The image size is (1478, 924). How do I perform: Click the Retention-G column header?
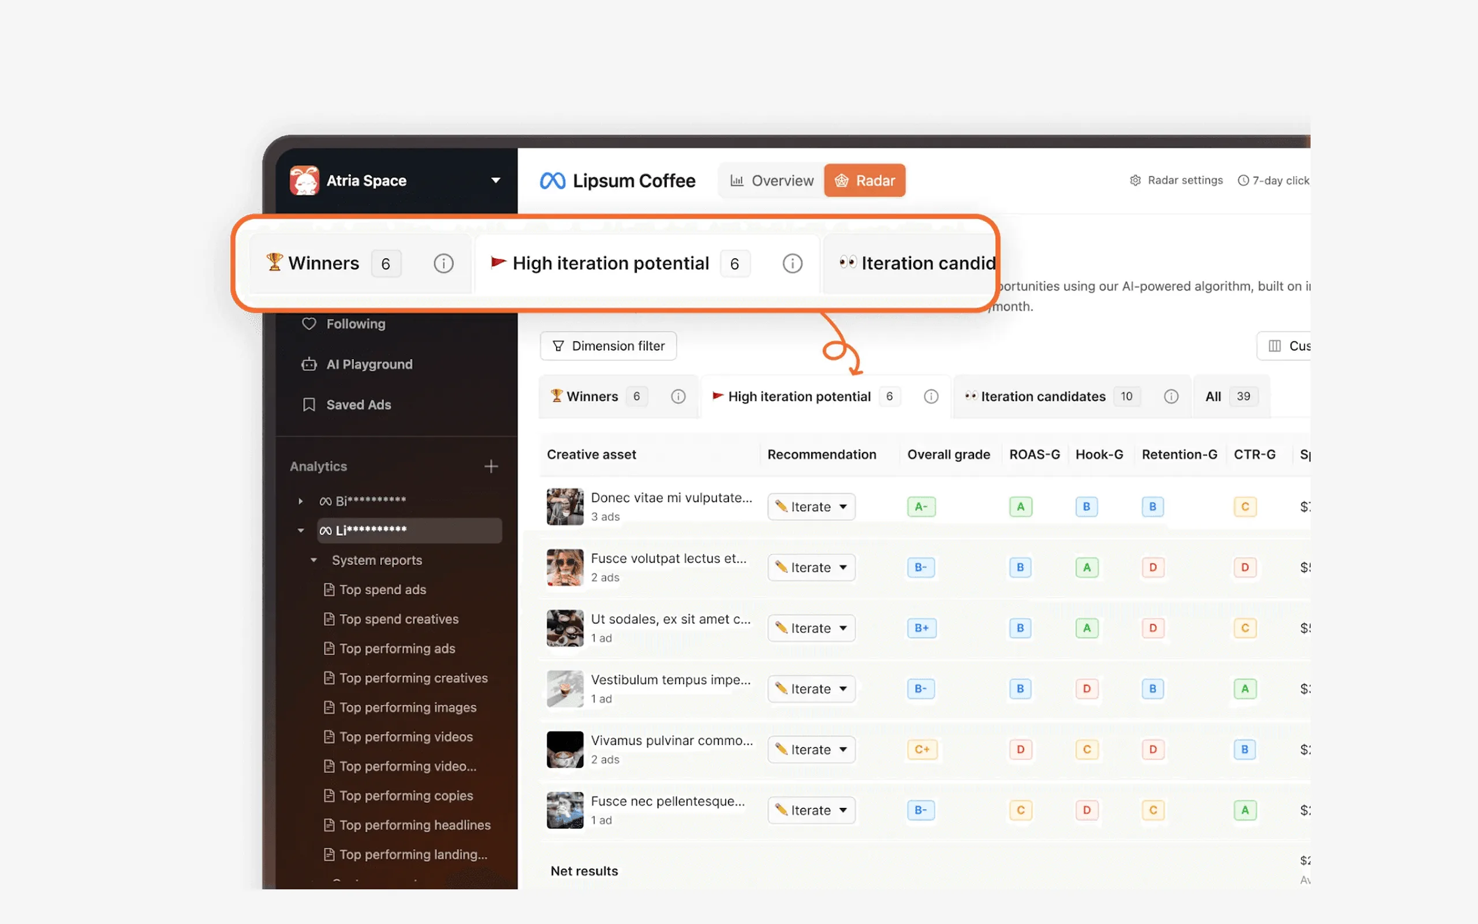point(1180,454)
